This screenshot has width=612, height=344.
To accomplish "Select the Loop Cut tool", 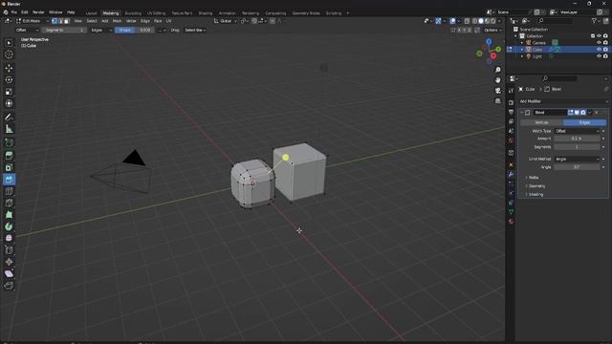I will (x=9, y=191).
